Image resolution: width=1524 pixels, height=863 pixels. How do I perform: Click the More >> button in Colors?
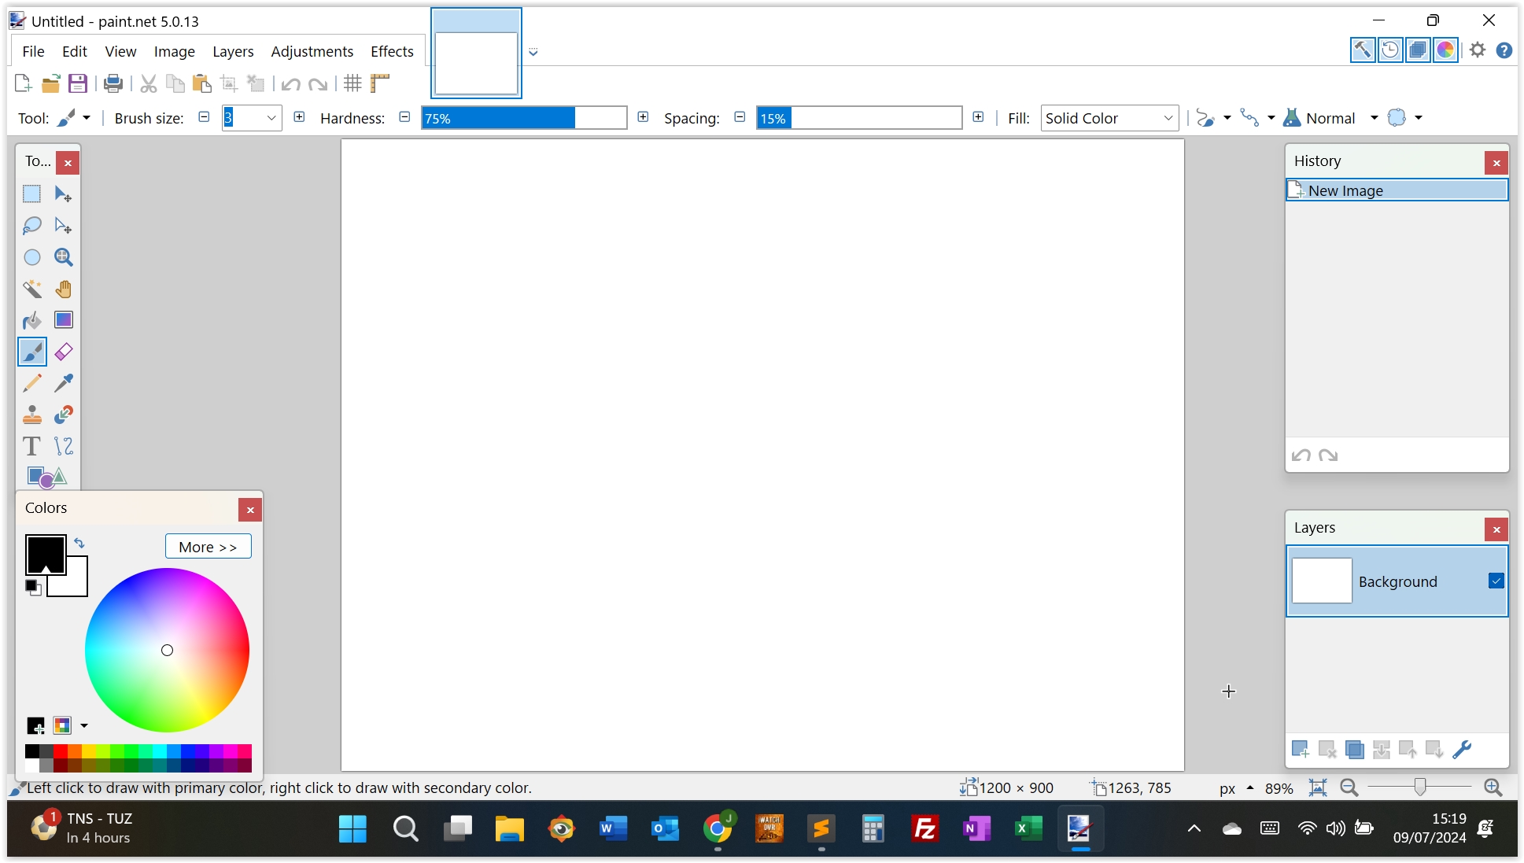coord(208,547)
